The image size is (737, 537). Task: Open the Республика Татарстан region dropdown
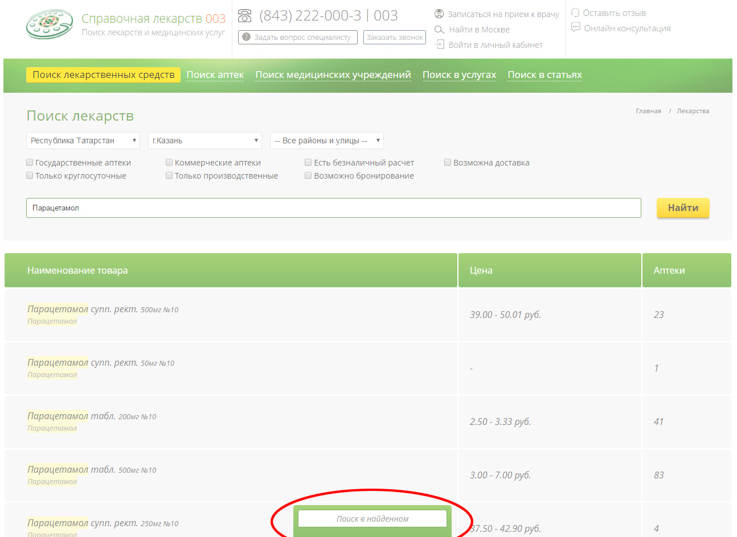pyautogui.click(x=83, y=141)
